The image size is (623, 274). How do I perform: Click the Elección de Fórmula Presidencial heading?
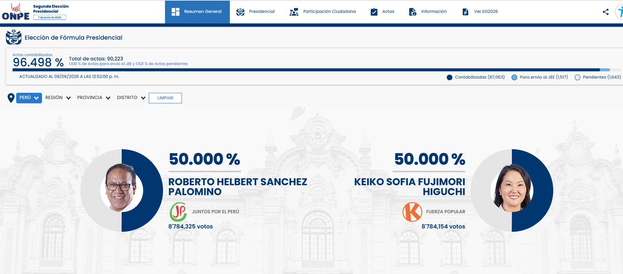tap(74, 38)
